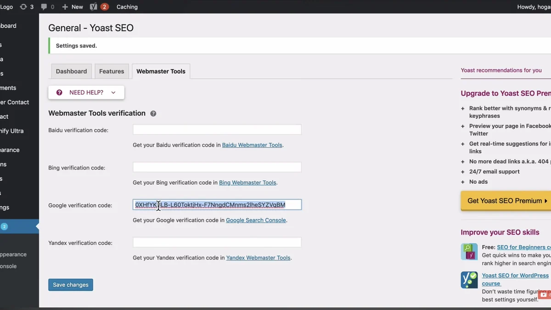The width and height of the screenshot is (551, 310).
Task: Open the Yandex Webmaster Tools link
Action: tap(258, 258)
